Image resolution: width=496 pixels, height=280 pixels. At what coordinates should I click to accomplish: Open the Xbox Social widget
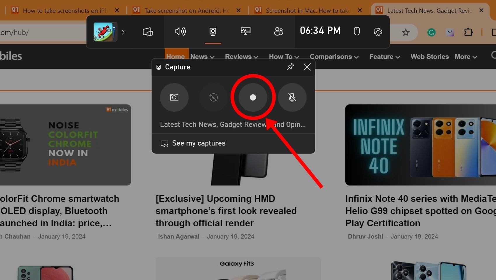[x=278, y=32]
